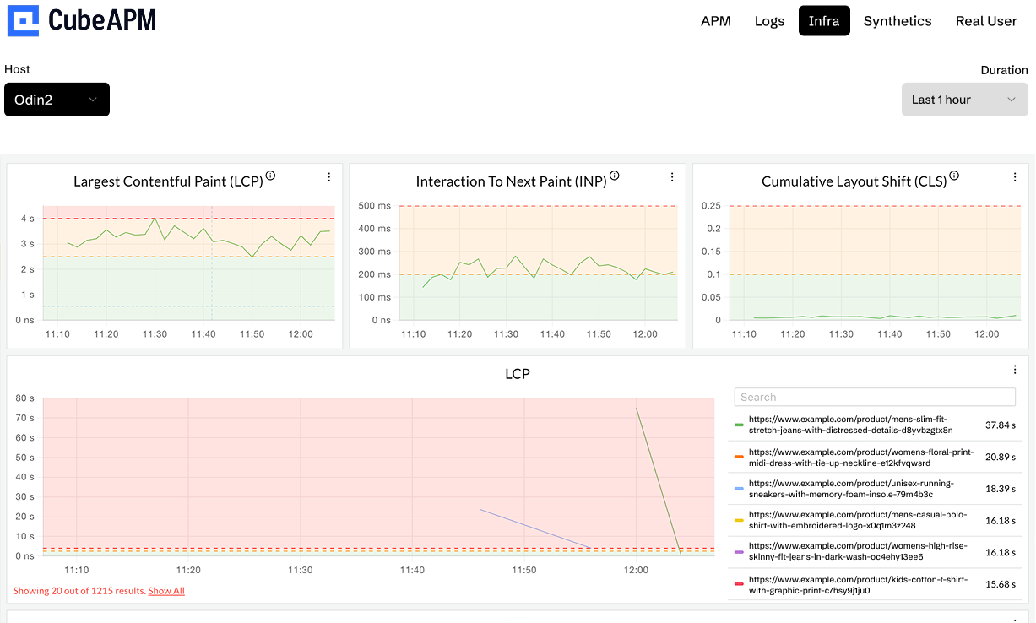
Task: Toggle blue swatch for unisex-running-sneakers series
Action: tap(739, 489)
